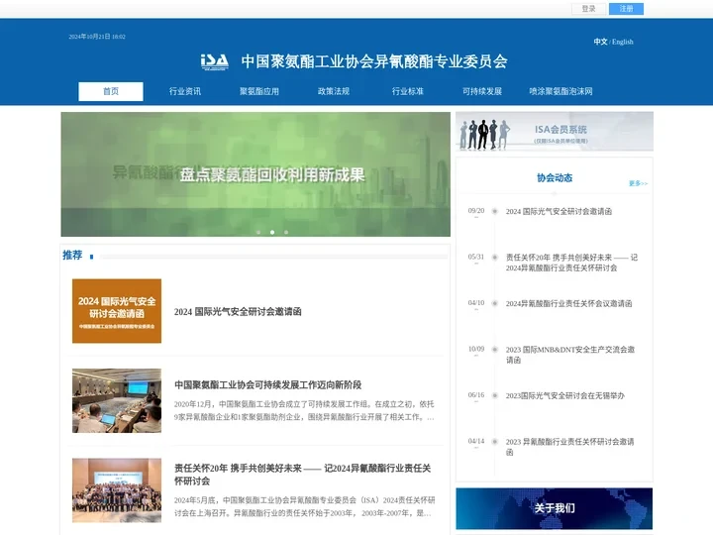Click the 登录 login button
713x535 pixels.
point(589,9)
